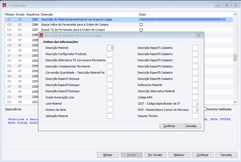The image size is (241, 162).
Task: Confirm the material description dialog
Action: pyautogui.click(x=169, y=126)
